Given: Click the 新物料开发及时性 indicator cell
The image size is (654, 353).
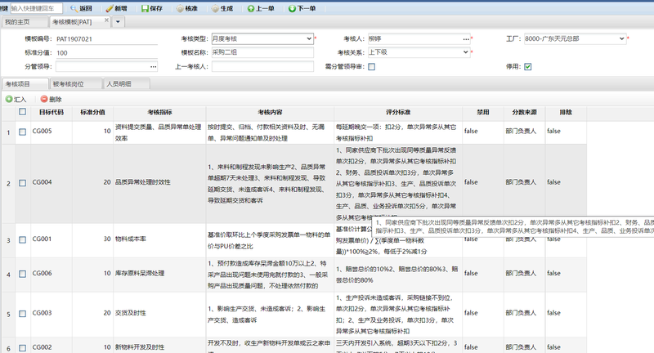Looking at the screenshot, I should [x=159, y=346].
